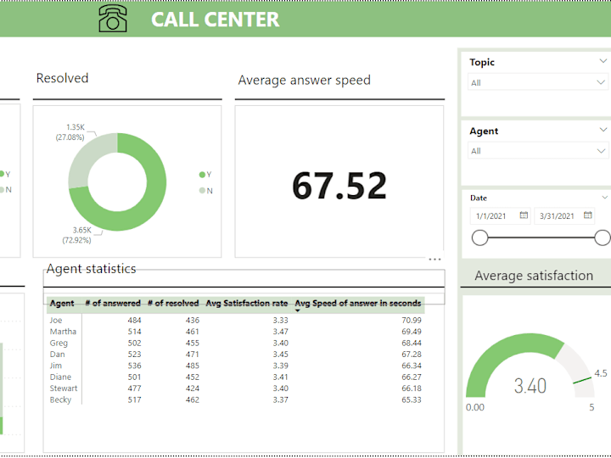This screenshot has width=611, height=458.
Task: Select the Diane agent row
Action: (235, 377)
